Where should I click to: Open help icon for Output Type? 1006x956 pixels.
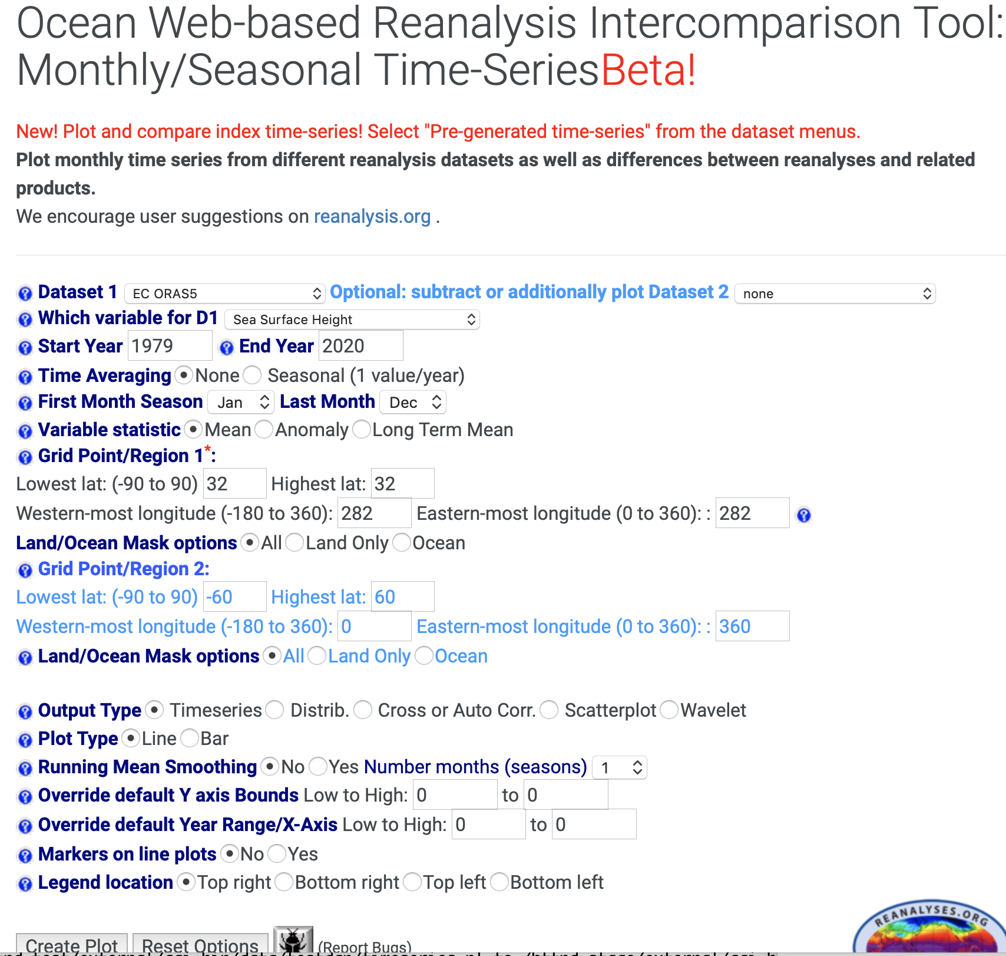(25, 711)
